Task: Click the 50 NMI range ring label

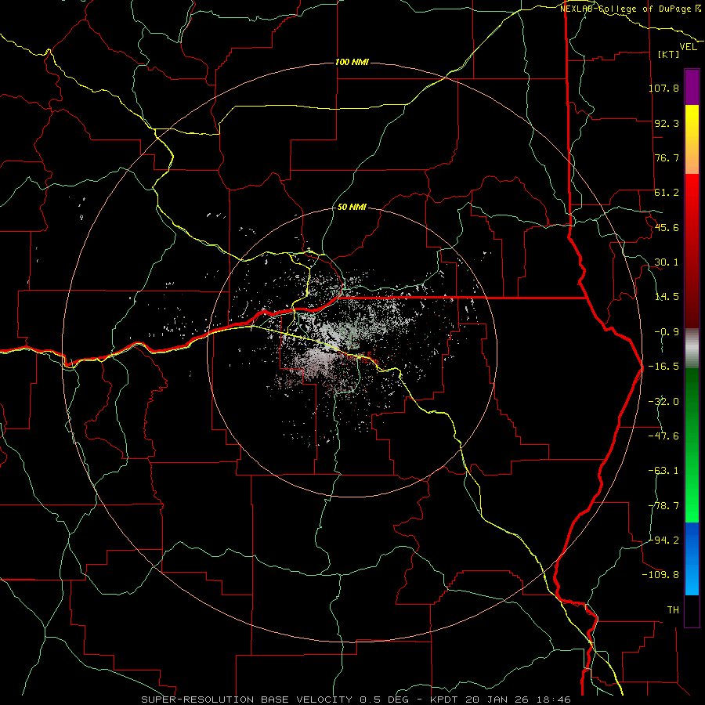Action: [x=352, y=208]
